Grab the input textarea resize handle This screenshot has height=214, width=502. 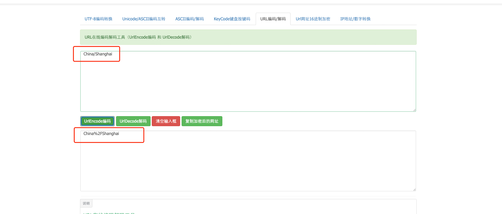tap(414, 110)
